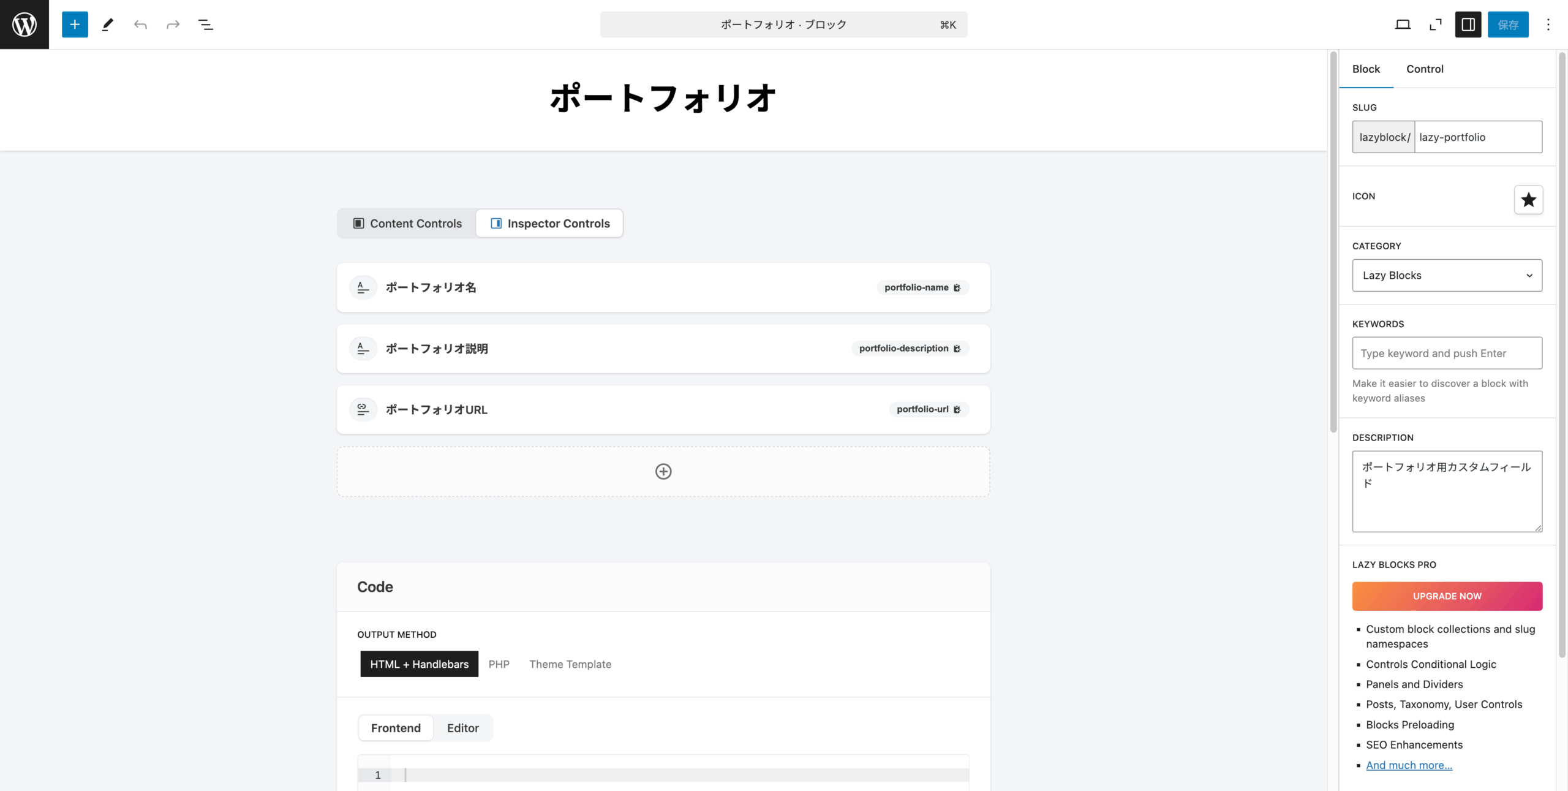Toggle the settings sidebar panel

pyautogui.click(x=1468, y=25)
